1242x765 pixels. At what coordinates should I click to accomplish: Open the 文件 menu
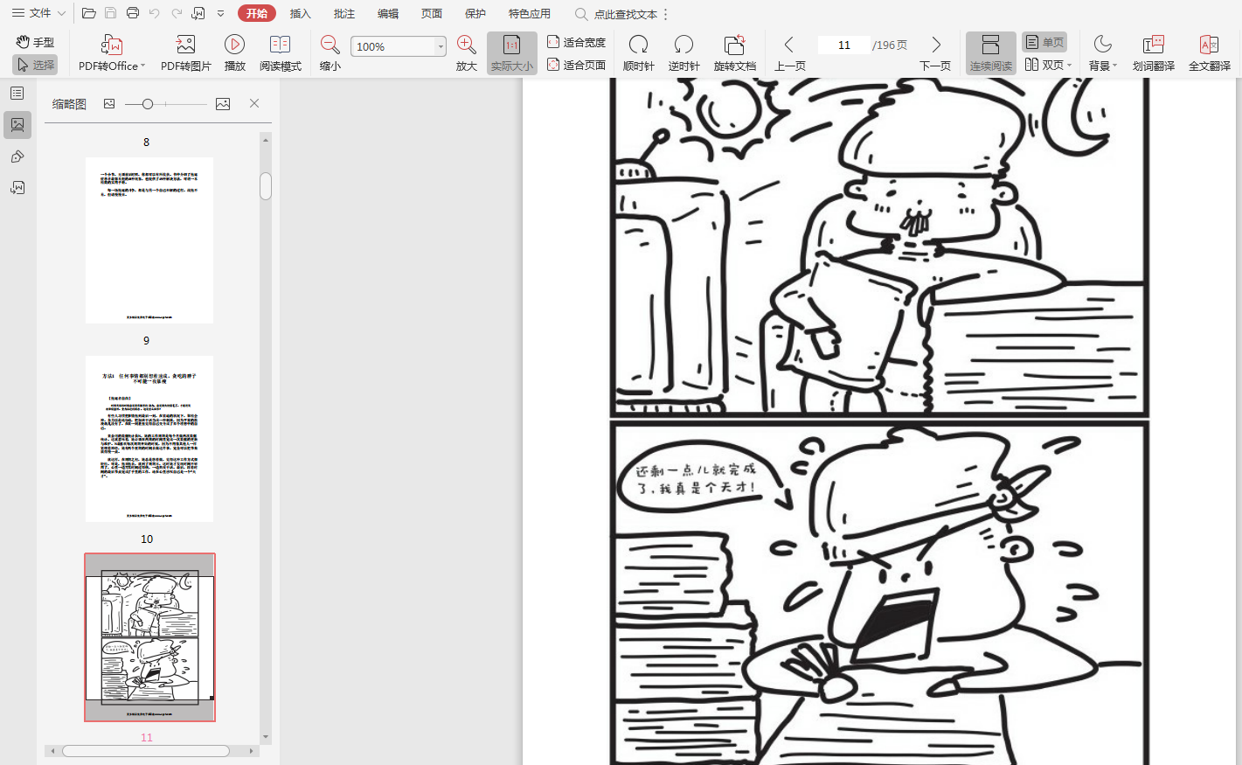pyautogui.click(x=39, y=13)
